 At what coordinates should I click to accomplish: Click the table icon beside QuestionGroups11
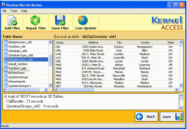[x=6, y=86]
